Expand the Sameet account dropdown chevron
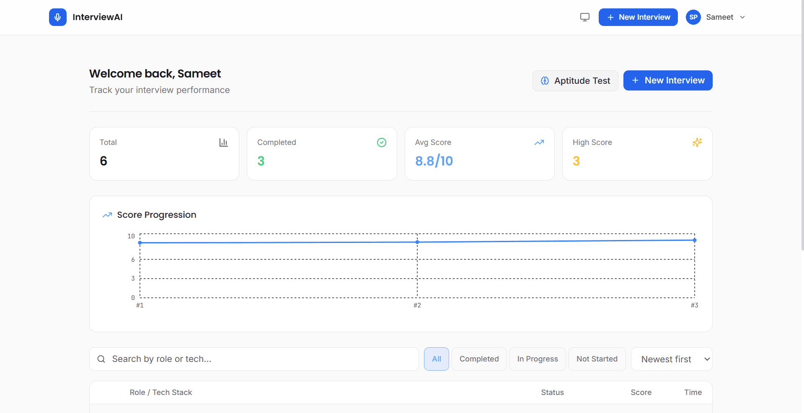Screen dimensions: 804x413 point(742,17)
